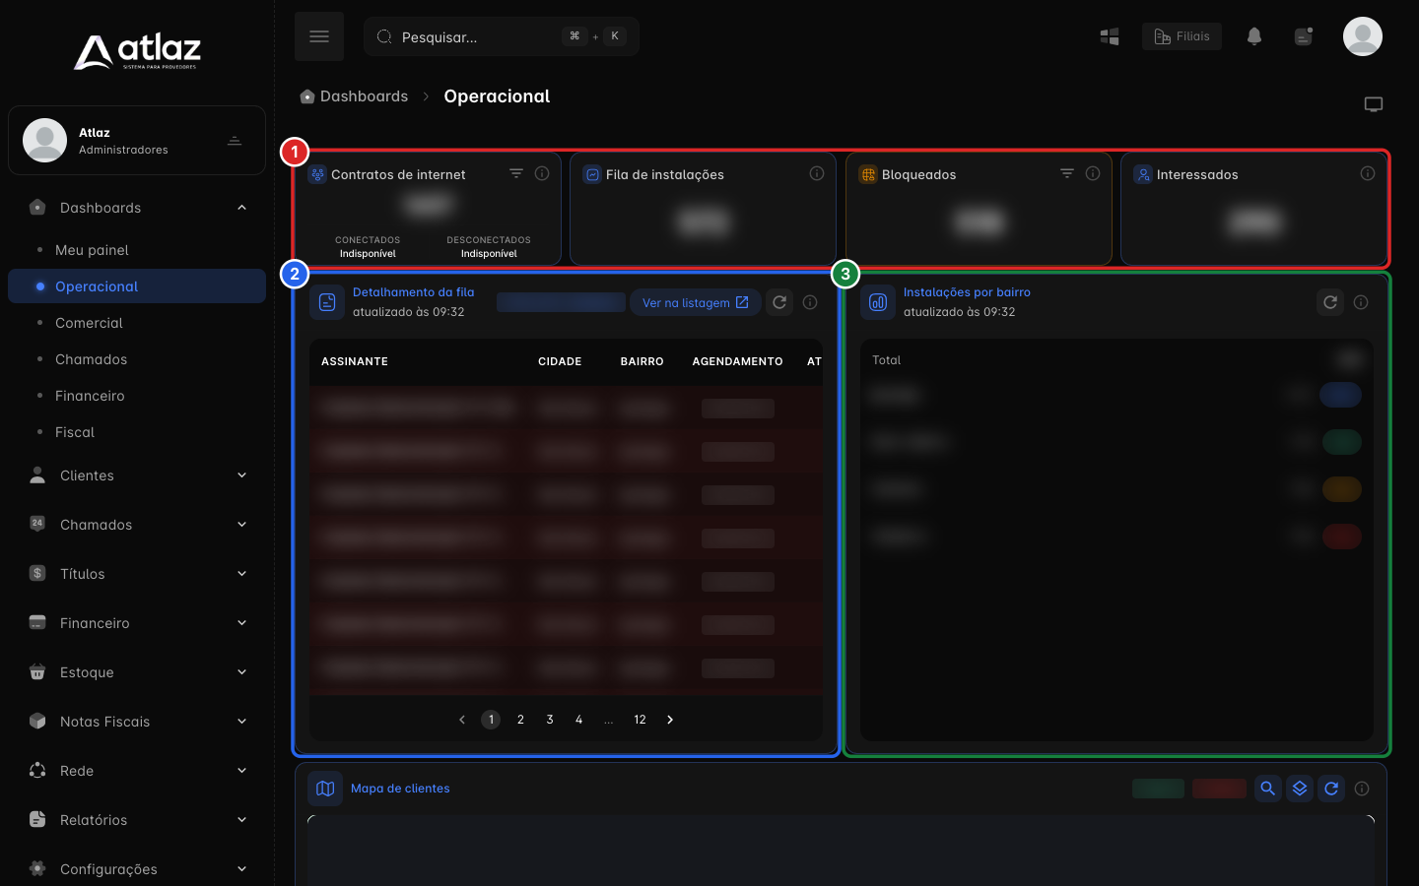The width and height of the screenshot is (1419, 886).
Task: Expand the Estoque sidebar menu
Action: 137,672
